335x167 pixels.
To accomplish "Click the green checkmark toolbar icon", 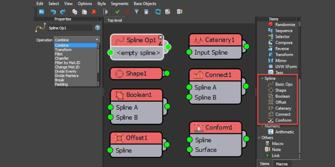I will pyautogui.click(x=117, y=12).
